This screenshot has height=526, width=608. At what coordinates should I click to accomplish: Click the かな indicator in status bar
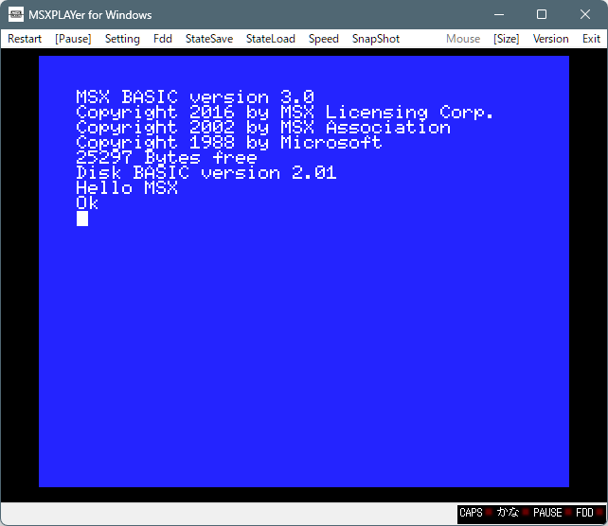coord(512,513)
